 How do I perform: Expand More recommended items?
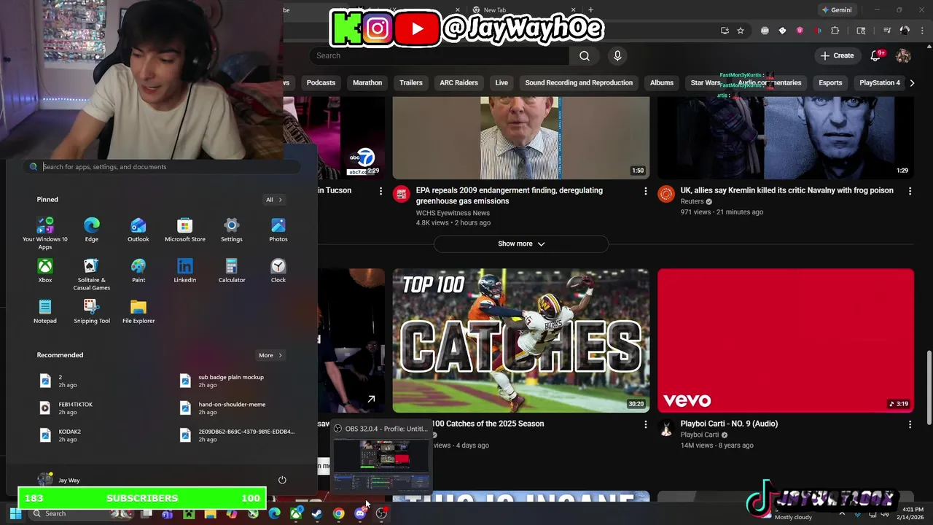[270, 355]
